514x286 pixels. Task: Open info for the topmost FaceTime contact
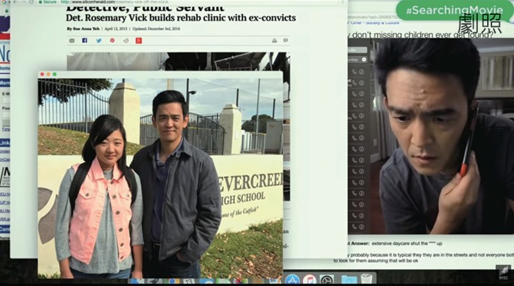[x=361, y=72]
